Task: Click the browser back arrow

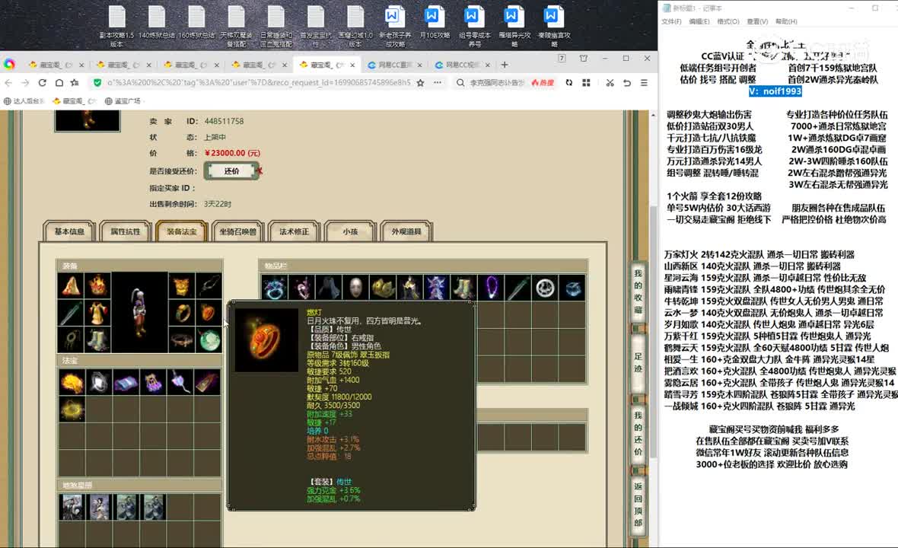Action: [8, 82]
